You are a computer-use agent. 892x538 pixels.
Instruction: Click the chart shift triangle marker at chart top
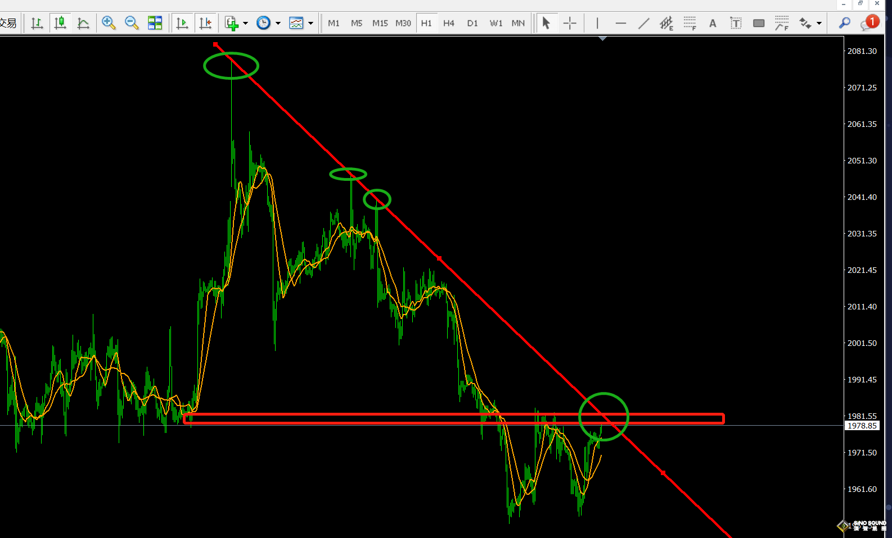(x=602, y=39)
